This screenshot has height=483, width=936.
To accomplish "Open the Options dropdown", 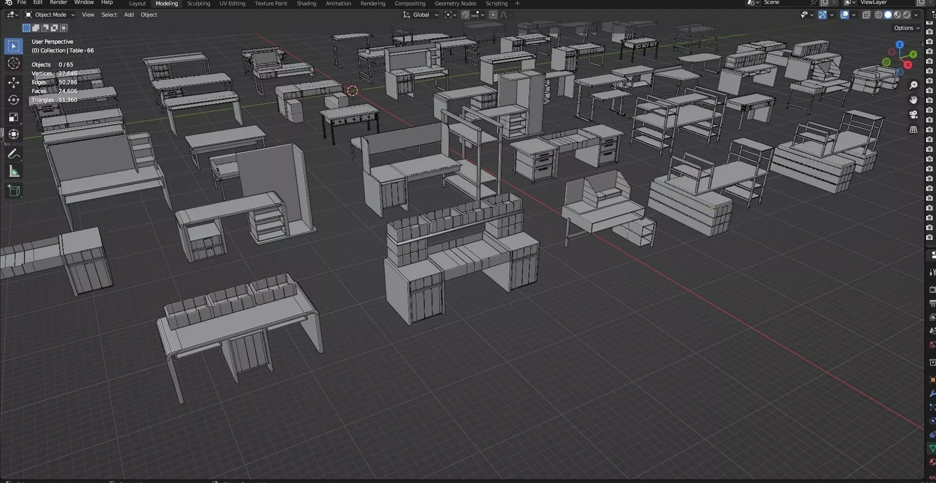I will pyautogui.click(x=907, y=28).
